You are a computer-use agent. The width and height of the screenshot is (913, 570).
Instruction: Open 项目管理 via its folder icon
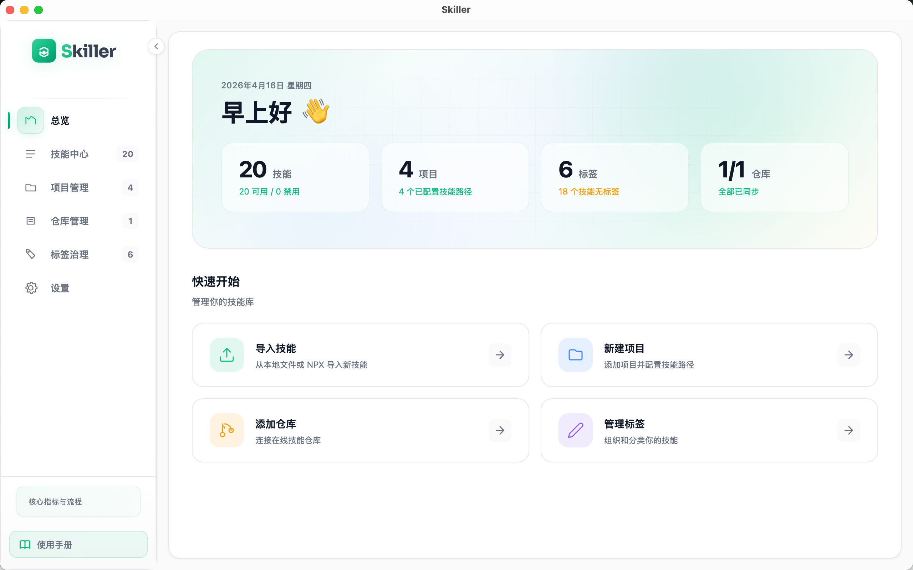31,187
